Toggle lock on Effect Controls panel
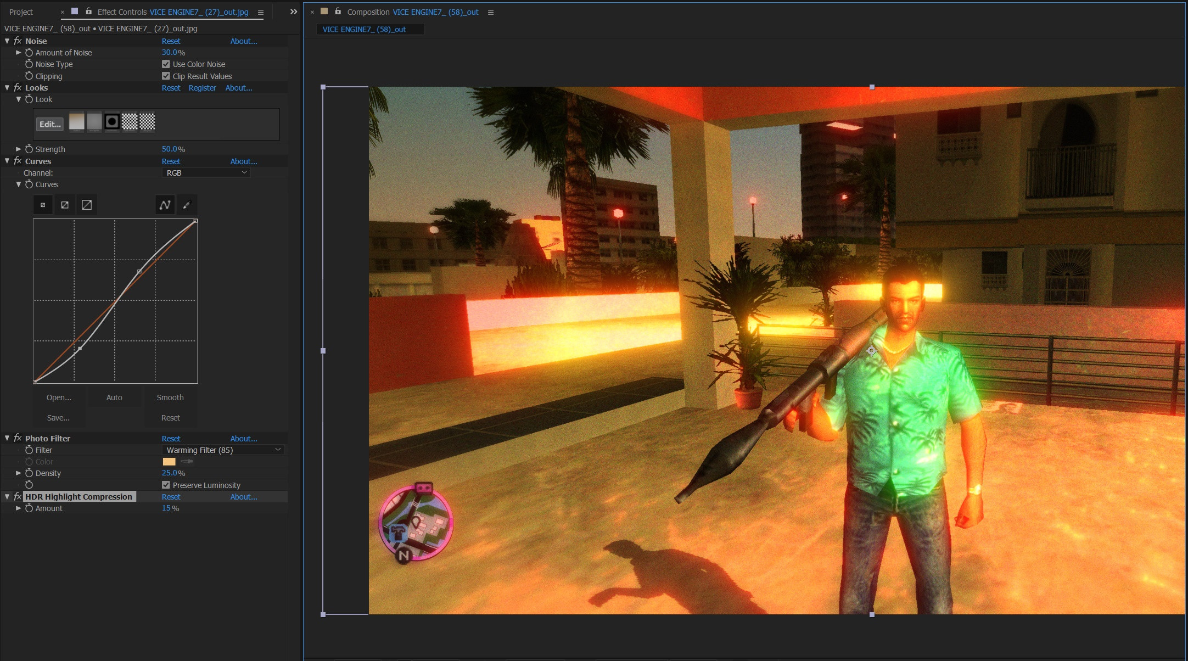The height and width of the screenshot is (661, 1188). coord(88,11)
